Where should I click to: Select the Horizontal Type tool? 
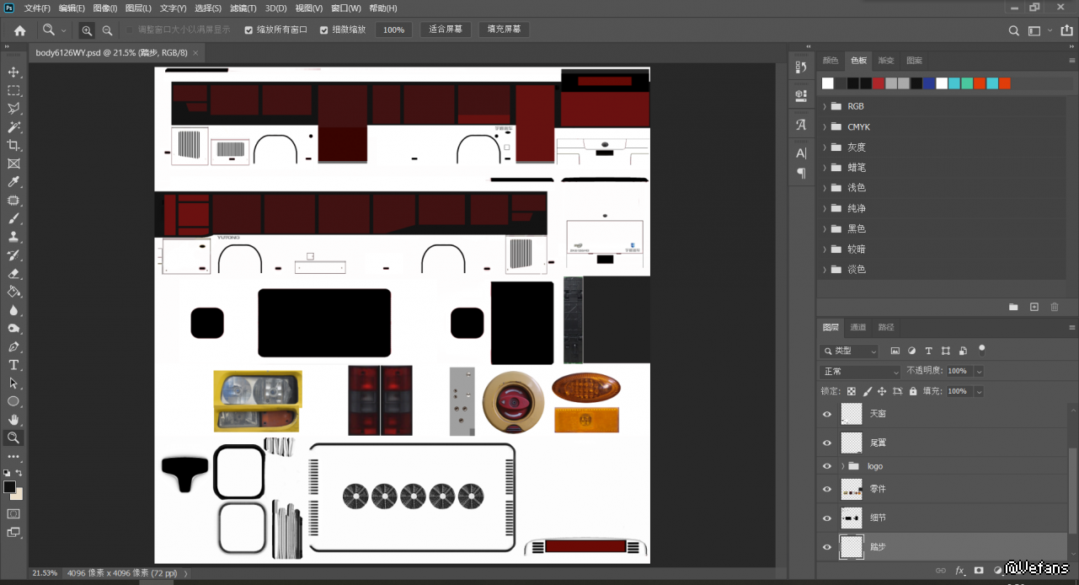13,365
